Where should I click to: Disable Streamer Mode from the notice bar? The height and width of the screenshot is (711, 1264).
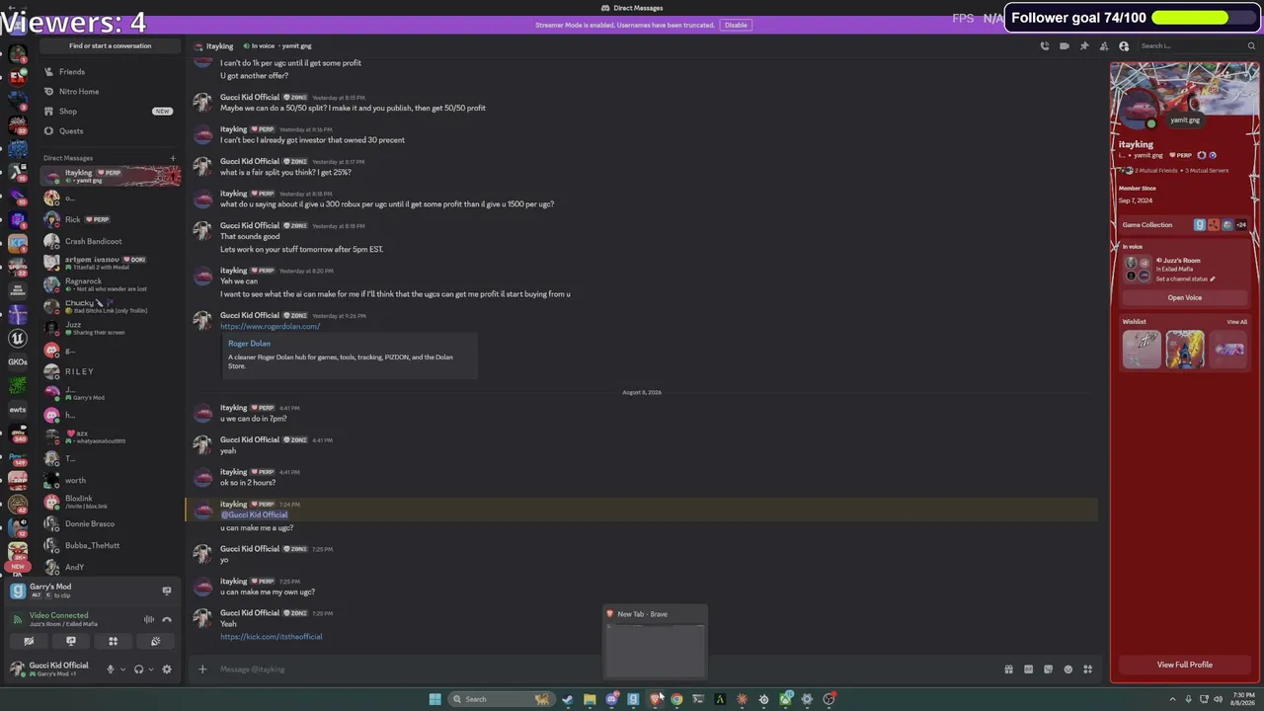[x=736, y=25]
